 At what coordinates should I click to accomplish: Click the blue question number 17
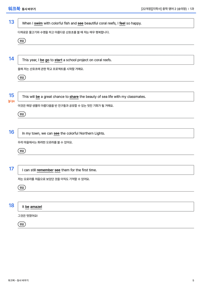pyautogui.click(x=11, y=169)
